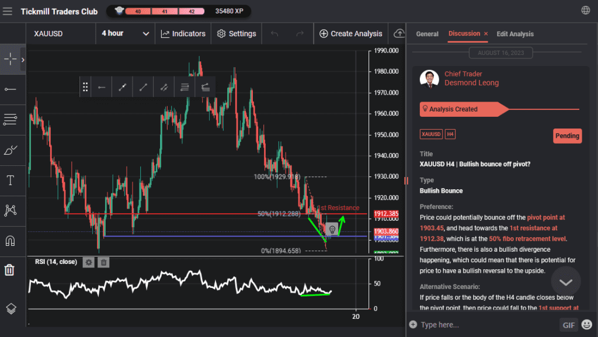This screenshot has height=337, width=598.
Task: Select the Fibonacci retracement tool in sidebar
Action: 10,119
